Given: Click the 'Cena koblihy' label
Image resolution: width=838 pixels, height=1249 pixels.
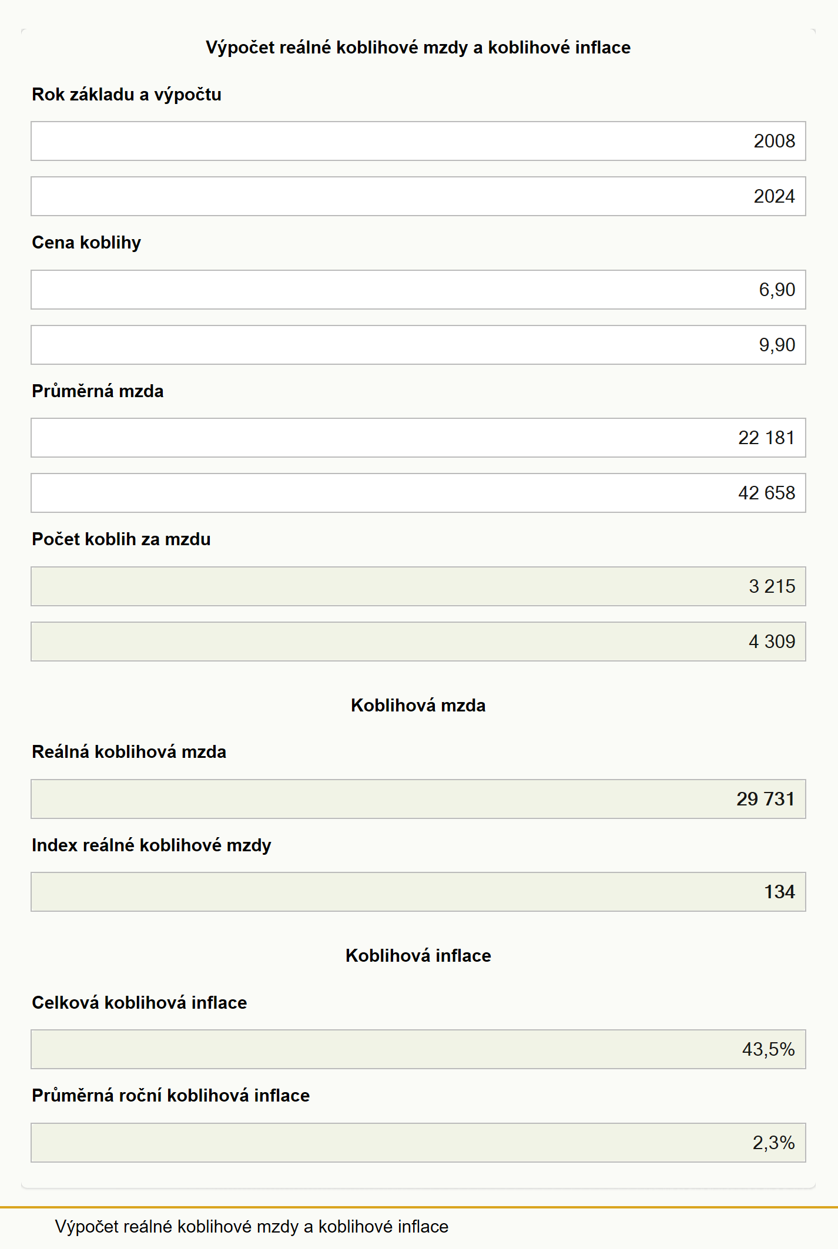Looking at the screenshot, I should (x=86, y=243).
